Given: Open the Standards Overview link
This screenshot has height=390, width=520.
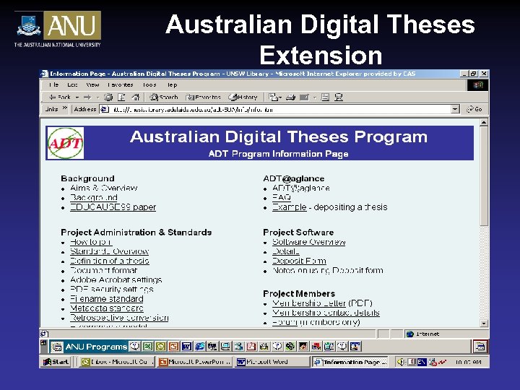Looking at the screenshot, I should click(x=110, y=252).
